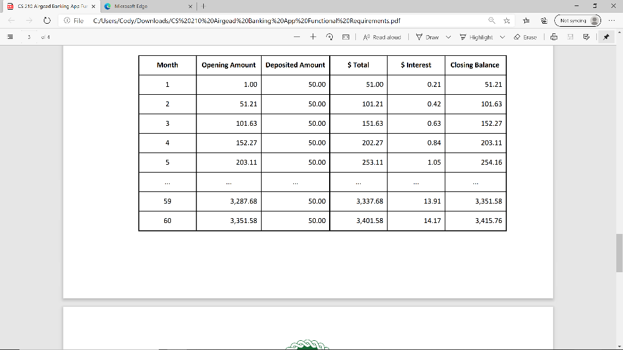
Task: Open the table of contents panel
Action: click(10, 36)
